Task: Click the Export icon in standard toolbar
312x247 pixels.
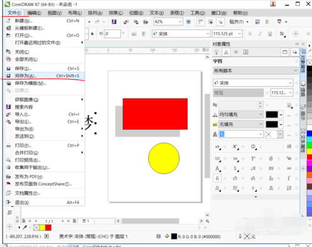Action: click(x=136, y=22)
